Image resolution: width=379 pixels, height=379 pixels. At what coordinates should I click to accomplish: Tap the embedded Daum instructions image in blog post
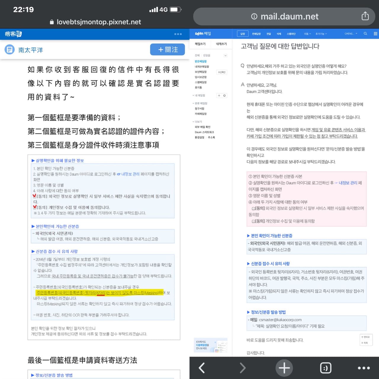pyautogui.click(x=104, y=247)
